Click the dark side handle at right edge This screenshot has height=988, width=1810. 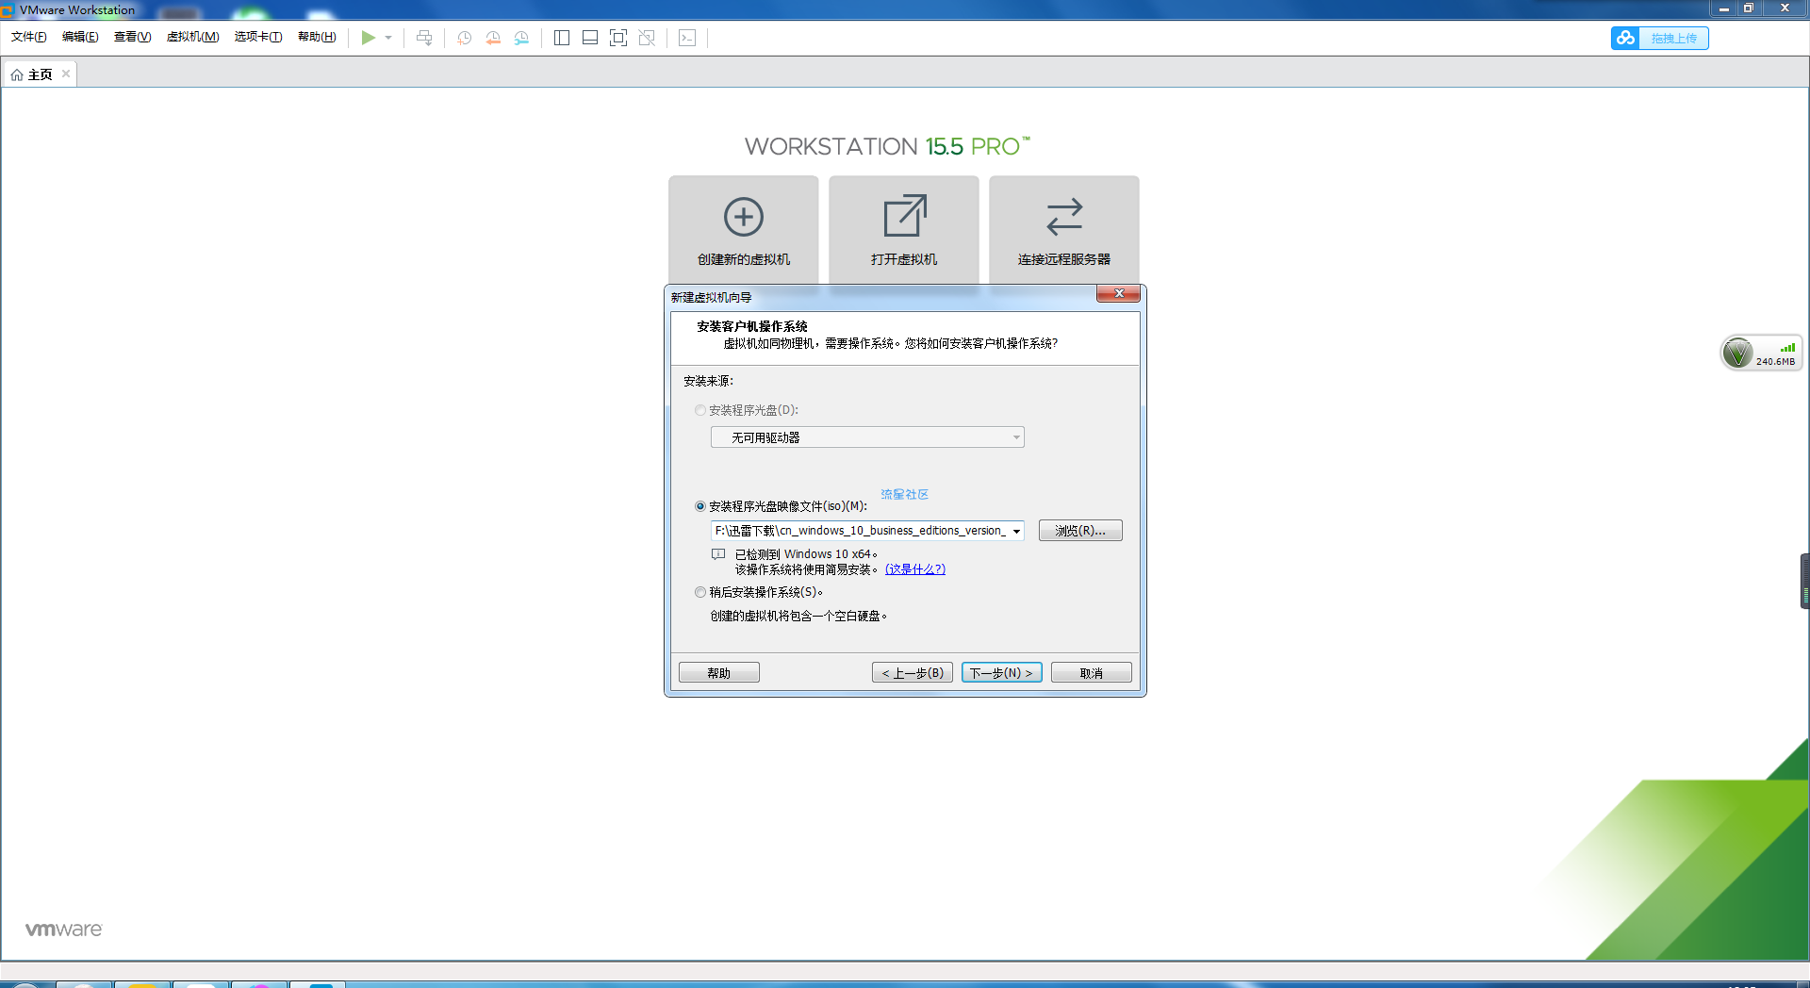point(1804,582)
